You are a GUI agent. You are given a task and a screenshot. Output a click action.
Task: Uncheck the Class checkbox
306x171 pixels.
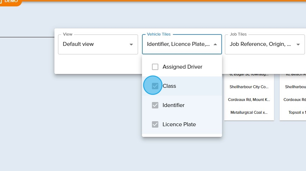pos(155,86)
